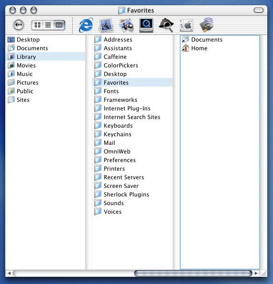Screen dimensions: 273x284
Task: Click the horizontal scrollbar thumb
Action: coord(193,273)
